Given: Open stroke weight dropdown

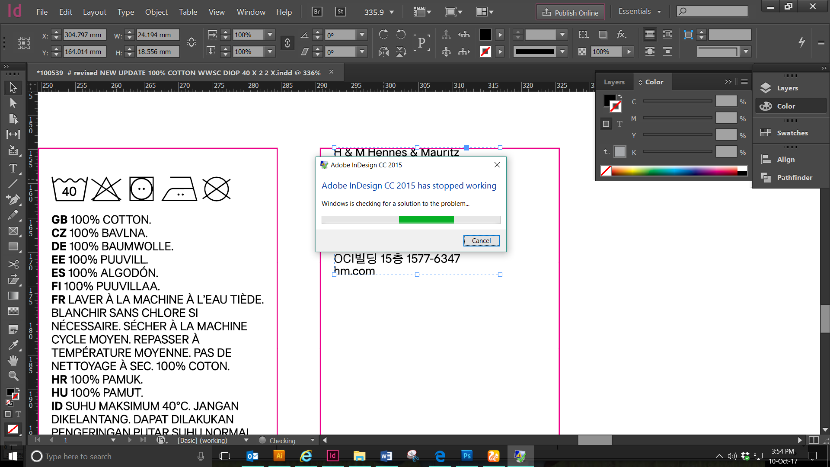Looking at the screenshot, I should pyautogui.click(x=562, y=35).
